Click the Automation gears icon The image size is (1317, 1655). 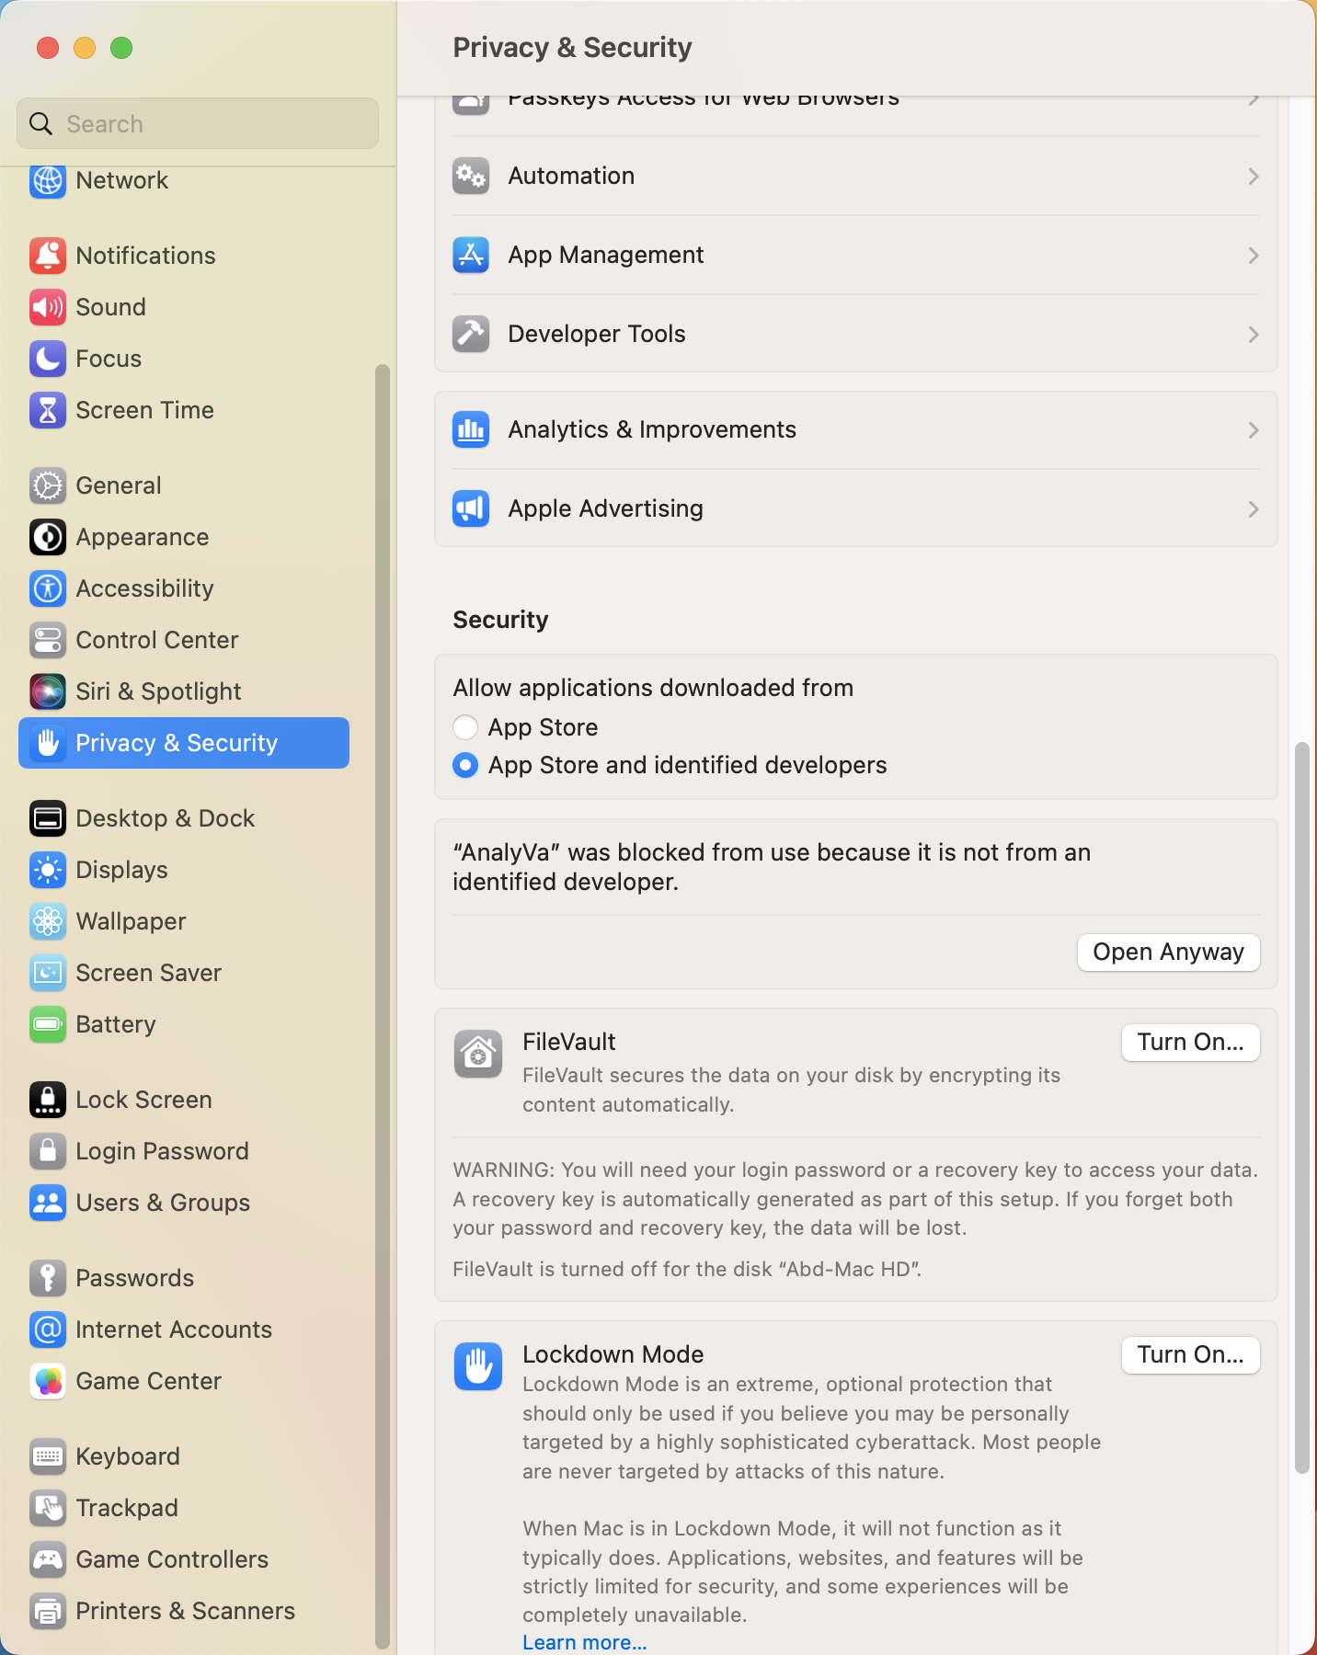pos(471,176)
